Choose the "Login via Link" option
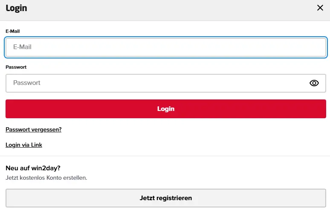The image size is (330, 213). [24, 145]
